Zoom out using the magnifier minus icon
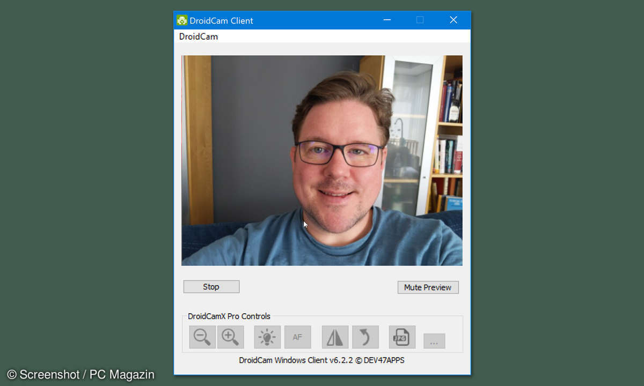Viewport: 644px width, 386px height. [x=202, y=337]
